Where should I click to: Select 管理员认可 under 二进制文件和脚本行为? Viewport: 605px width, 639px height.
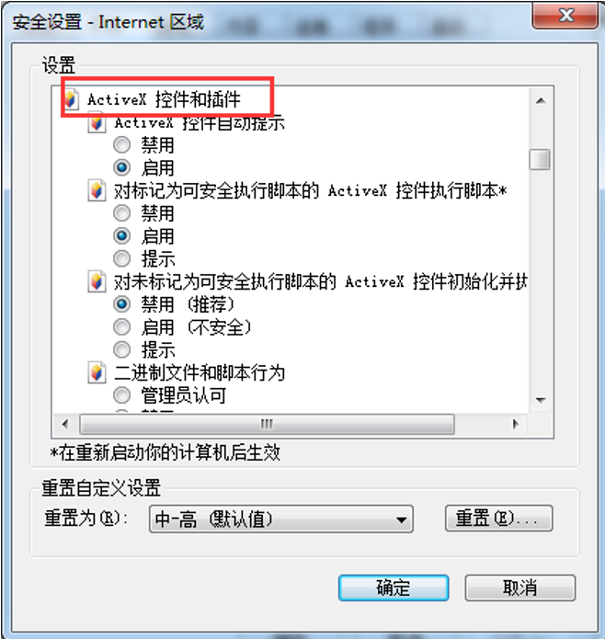click(x=121, y=394)
